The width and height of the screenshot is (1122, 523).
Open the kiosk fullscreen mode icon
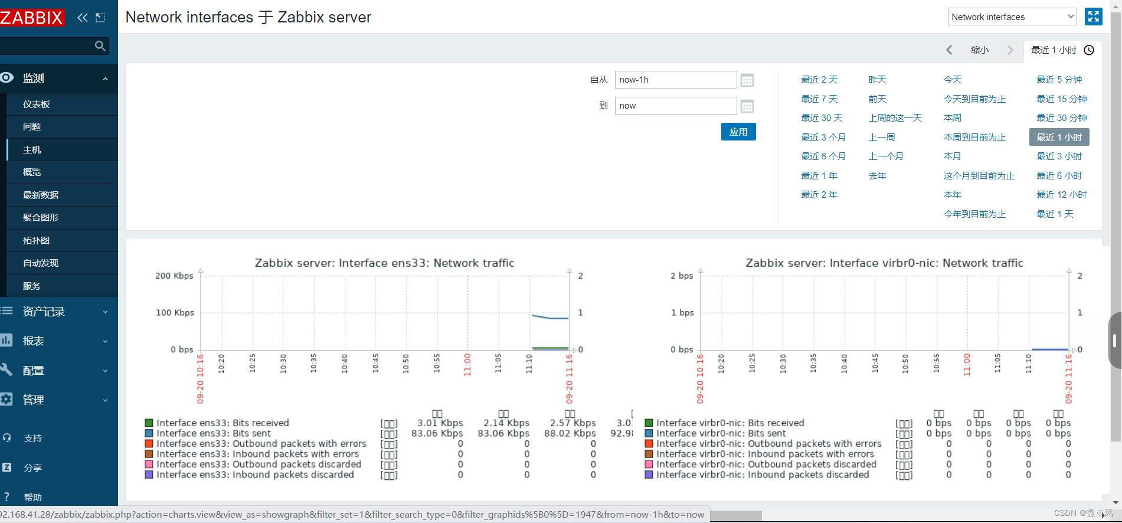click(1093, 17)
